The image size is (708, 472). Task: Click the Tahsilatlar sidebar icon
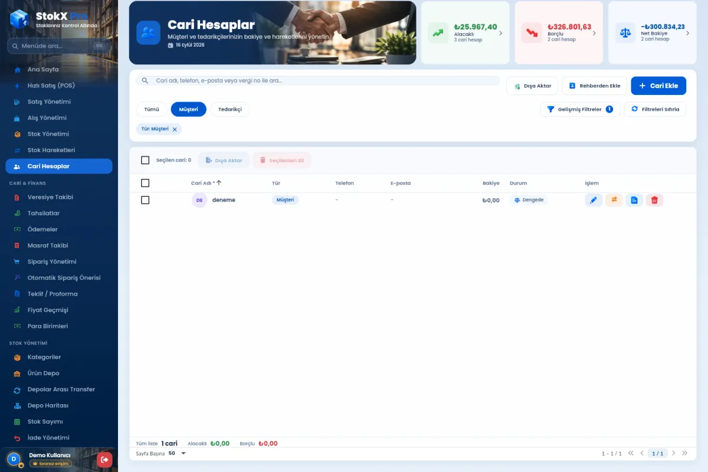17,213
